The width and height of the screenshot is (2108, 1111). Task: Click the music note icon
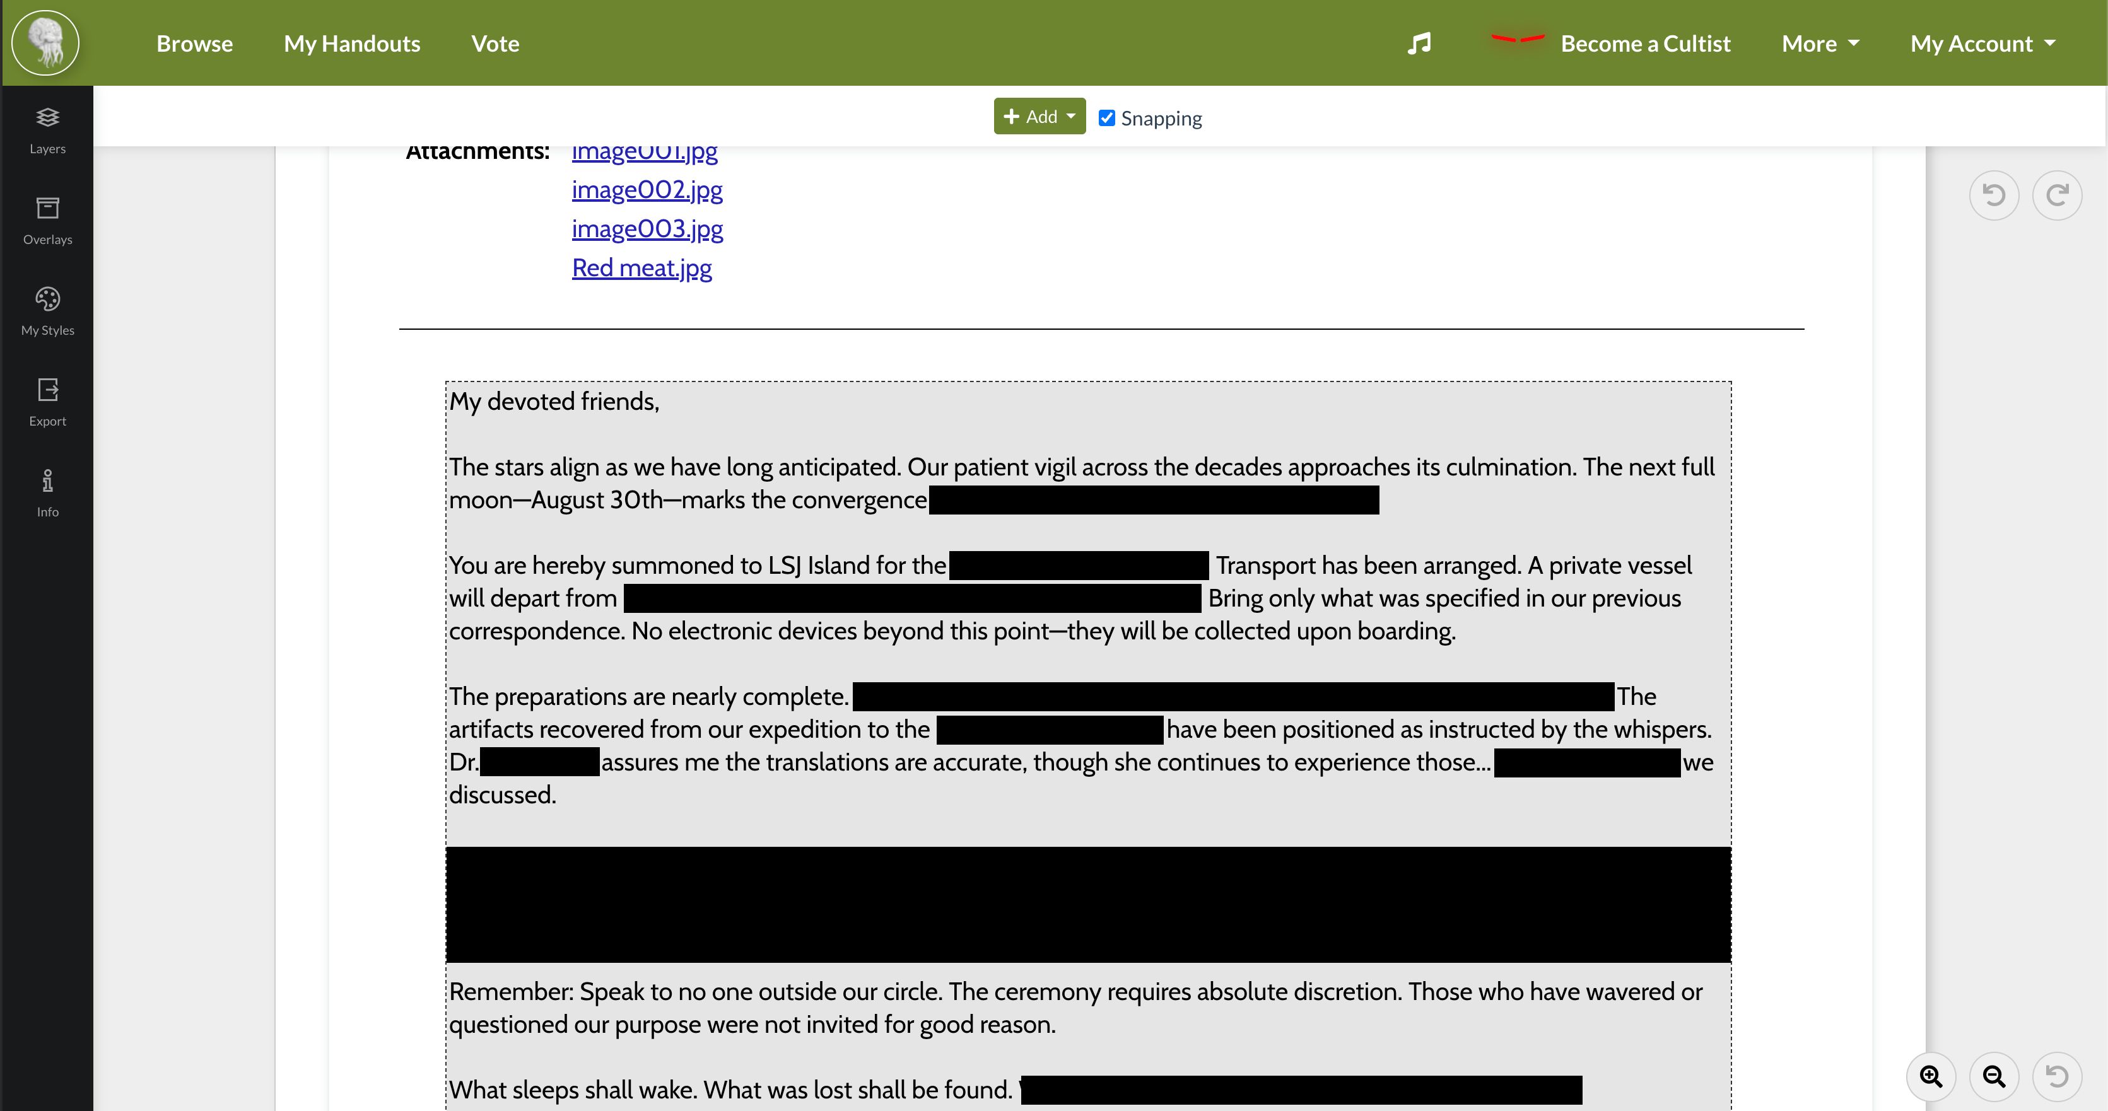tap(1419, 44)
